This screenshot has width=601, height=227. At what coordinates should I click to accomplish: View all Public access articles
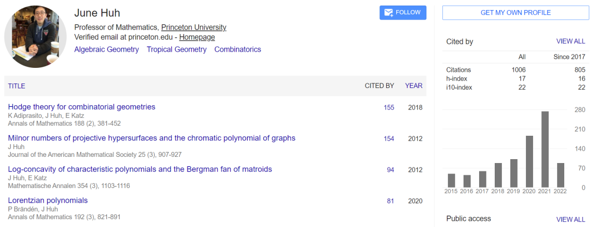click(570, 219)
